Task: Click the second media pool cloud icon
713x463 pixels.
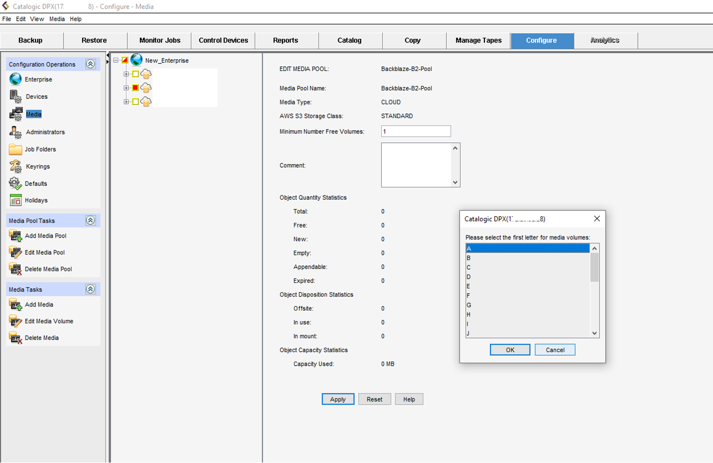Action: pos(146,88)
